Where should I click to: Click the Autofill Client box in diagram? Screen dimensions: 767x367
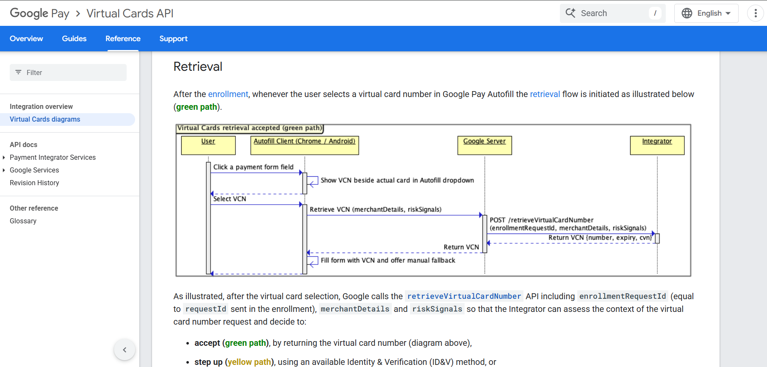[x=305, y=145]
